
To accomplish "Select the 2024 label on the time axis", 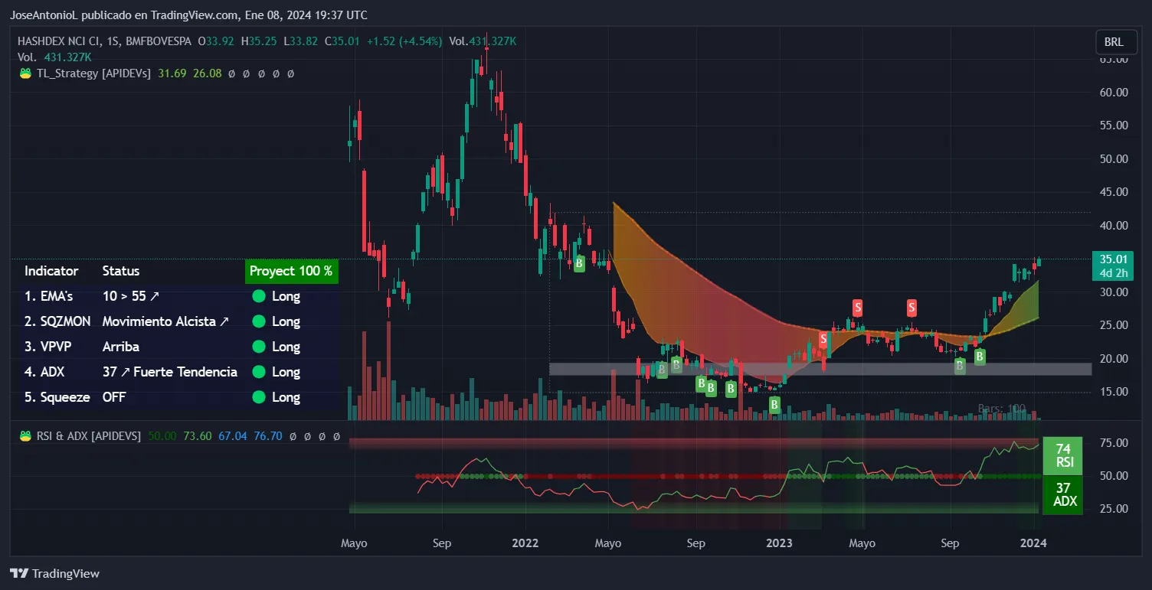I will pos(1034,543).
